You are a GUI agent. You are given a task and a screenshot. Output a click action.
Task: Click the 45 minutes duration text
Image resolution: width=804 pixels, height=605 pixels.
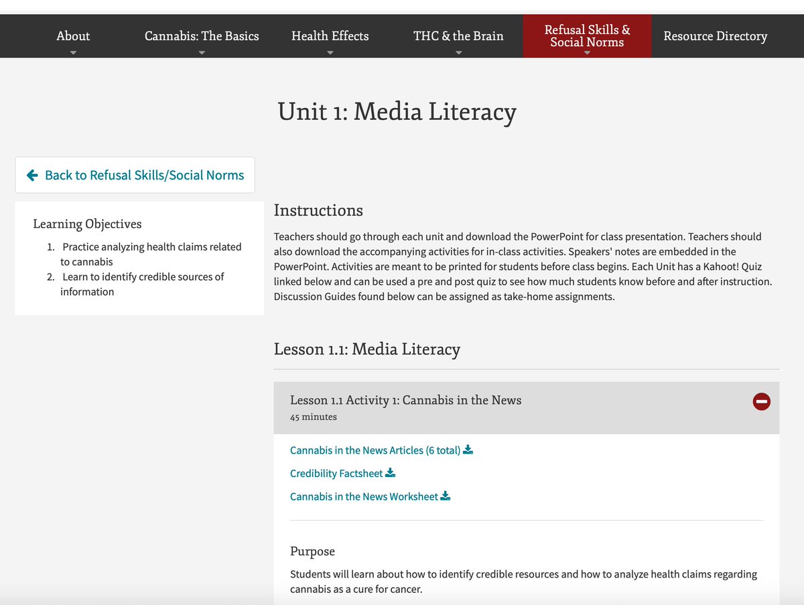pyautogui.click(x=314, y=417)
